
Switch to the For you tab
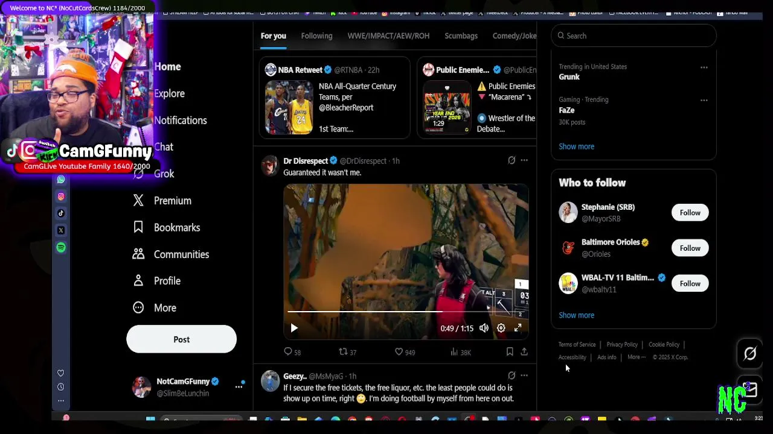coord(273,36)
